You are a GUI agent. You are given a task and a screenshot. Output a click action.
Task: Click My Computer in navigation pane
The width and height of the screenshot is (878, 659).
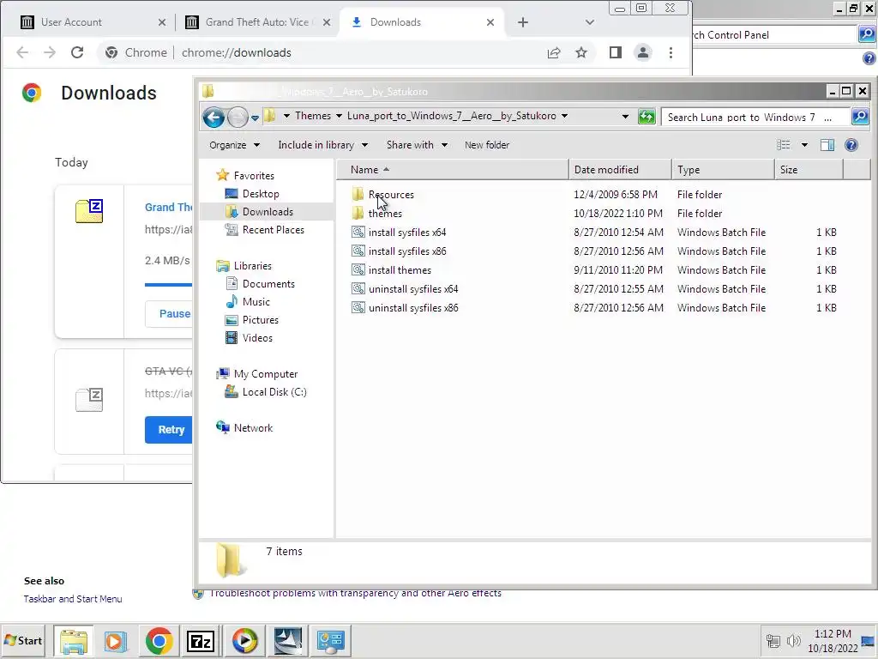(266, 374)
